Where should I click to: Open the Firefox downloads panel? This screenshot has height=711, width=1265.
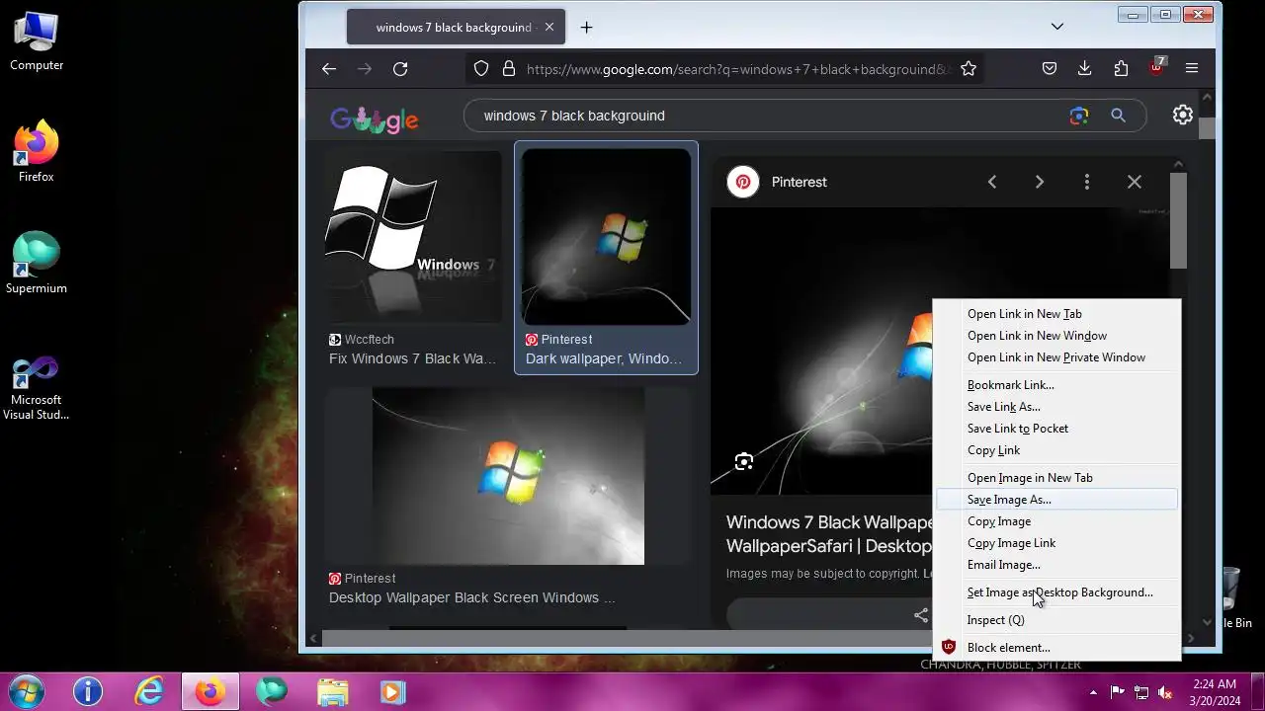point(1085,69)
